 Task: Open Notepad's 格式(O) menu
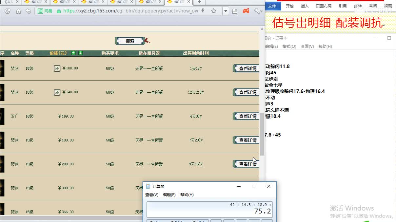[x=289, y=46]
